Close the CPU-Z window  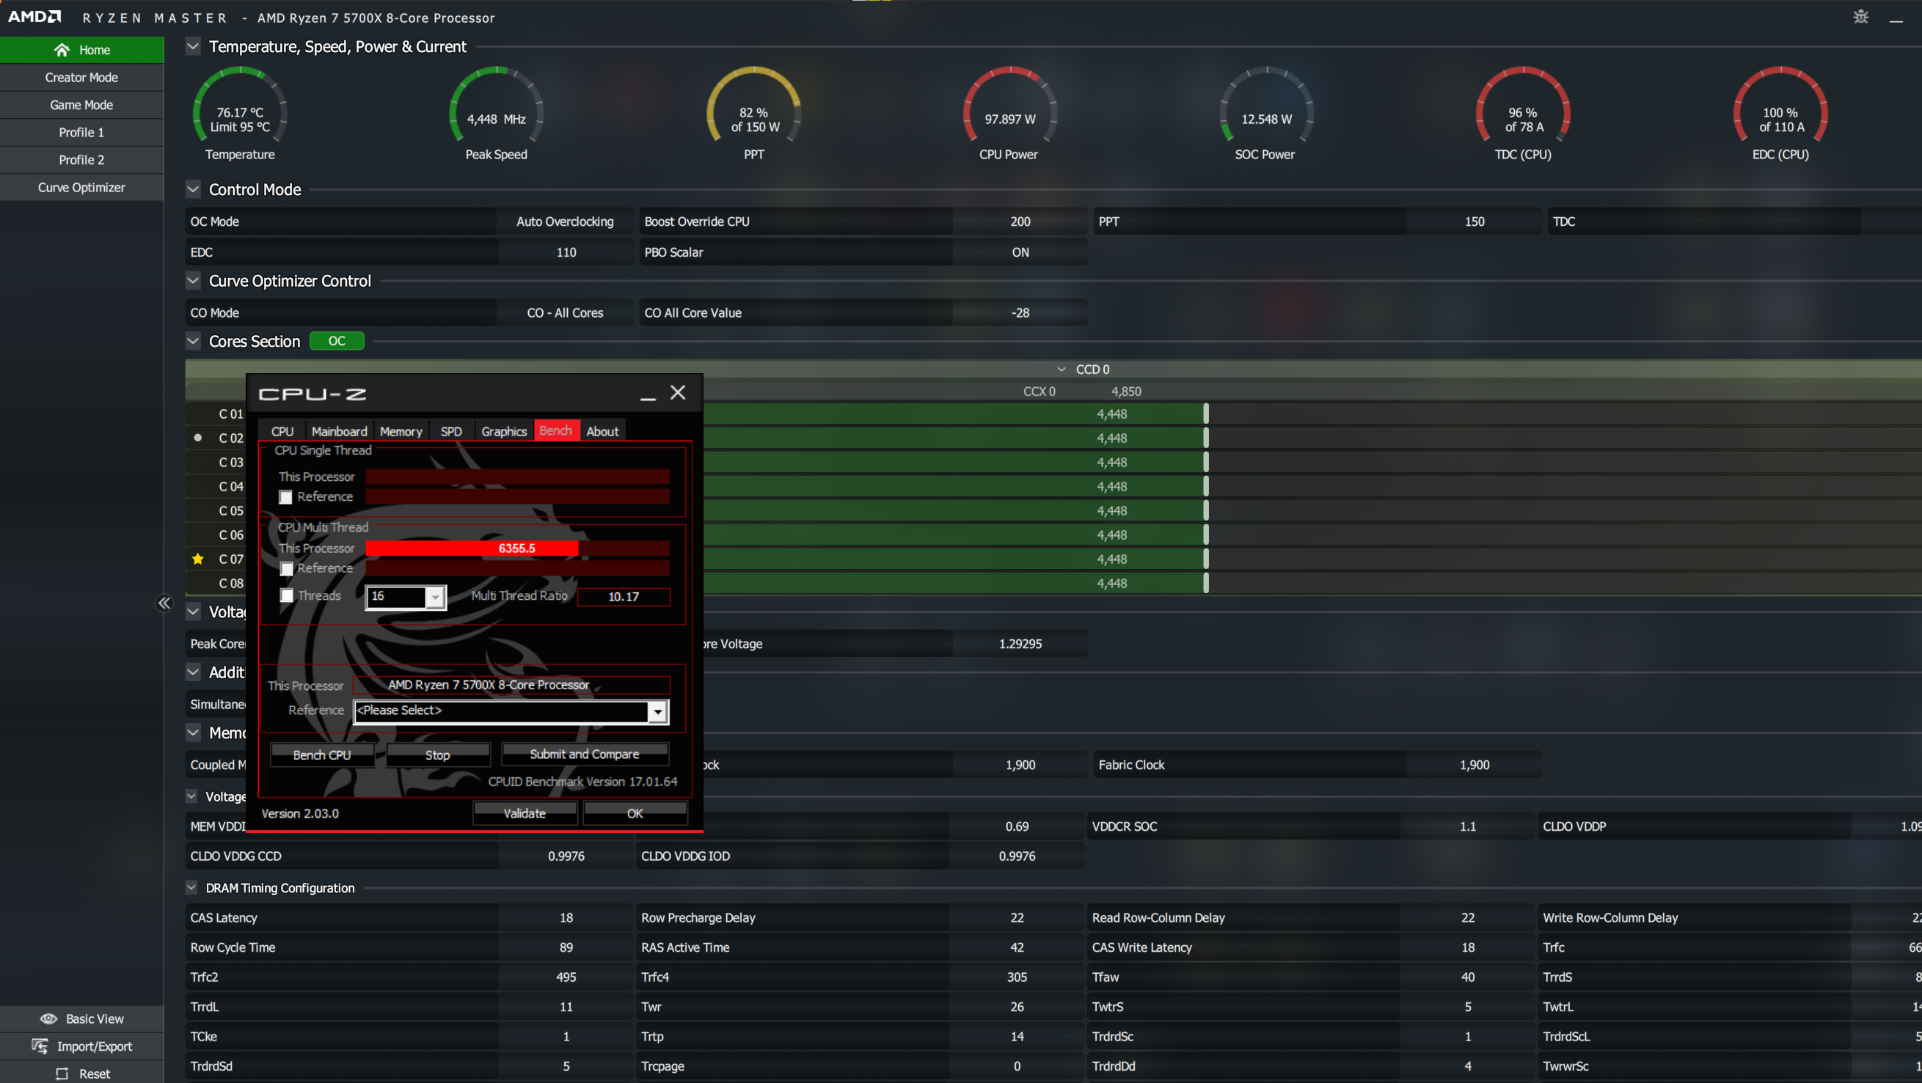tap(678, 392)
